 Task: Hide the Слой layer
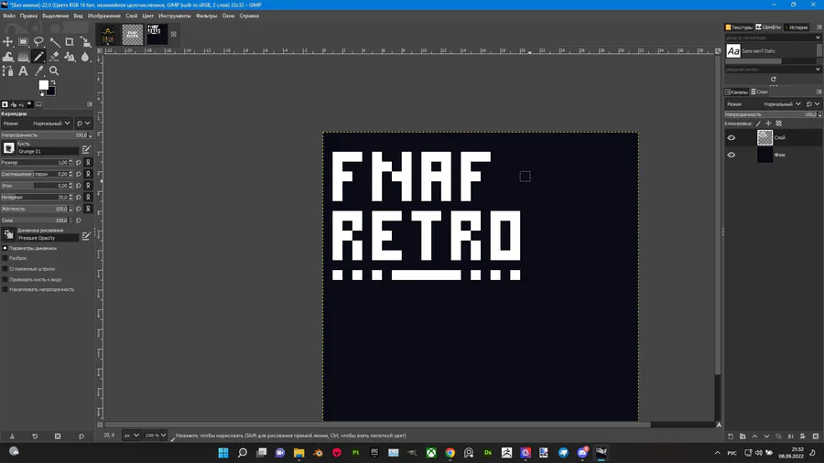[731, 137]
